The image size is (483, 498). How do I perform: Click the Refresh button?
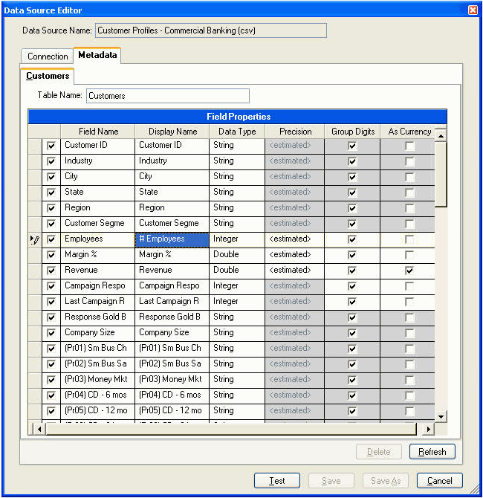point(432,452)
